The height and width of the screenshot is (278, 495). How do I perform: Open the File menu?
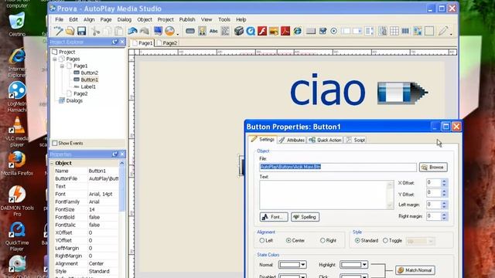(59, 19)
